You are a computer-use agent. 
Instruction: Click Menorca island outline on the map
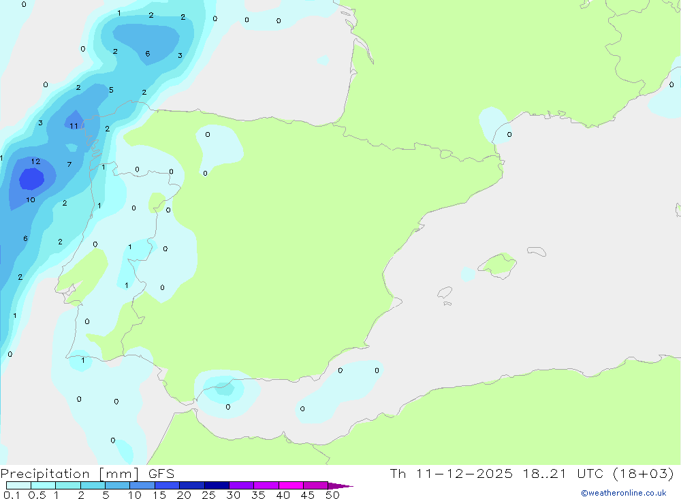pos(537,251)
